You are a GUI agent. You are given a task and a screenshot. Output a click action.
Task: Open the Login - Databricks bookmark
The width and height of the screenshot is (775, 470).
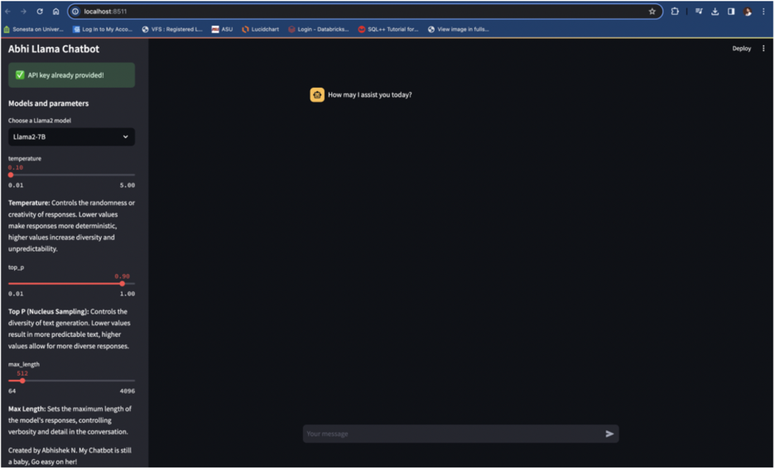pos(318,29)
